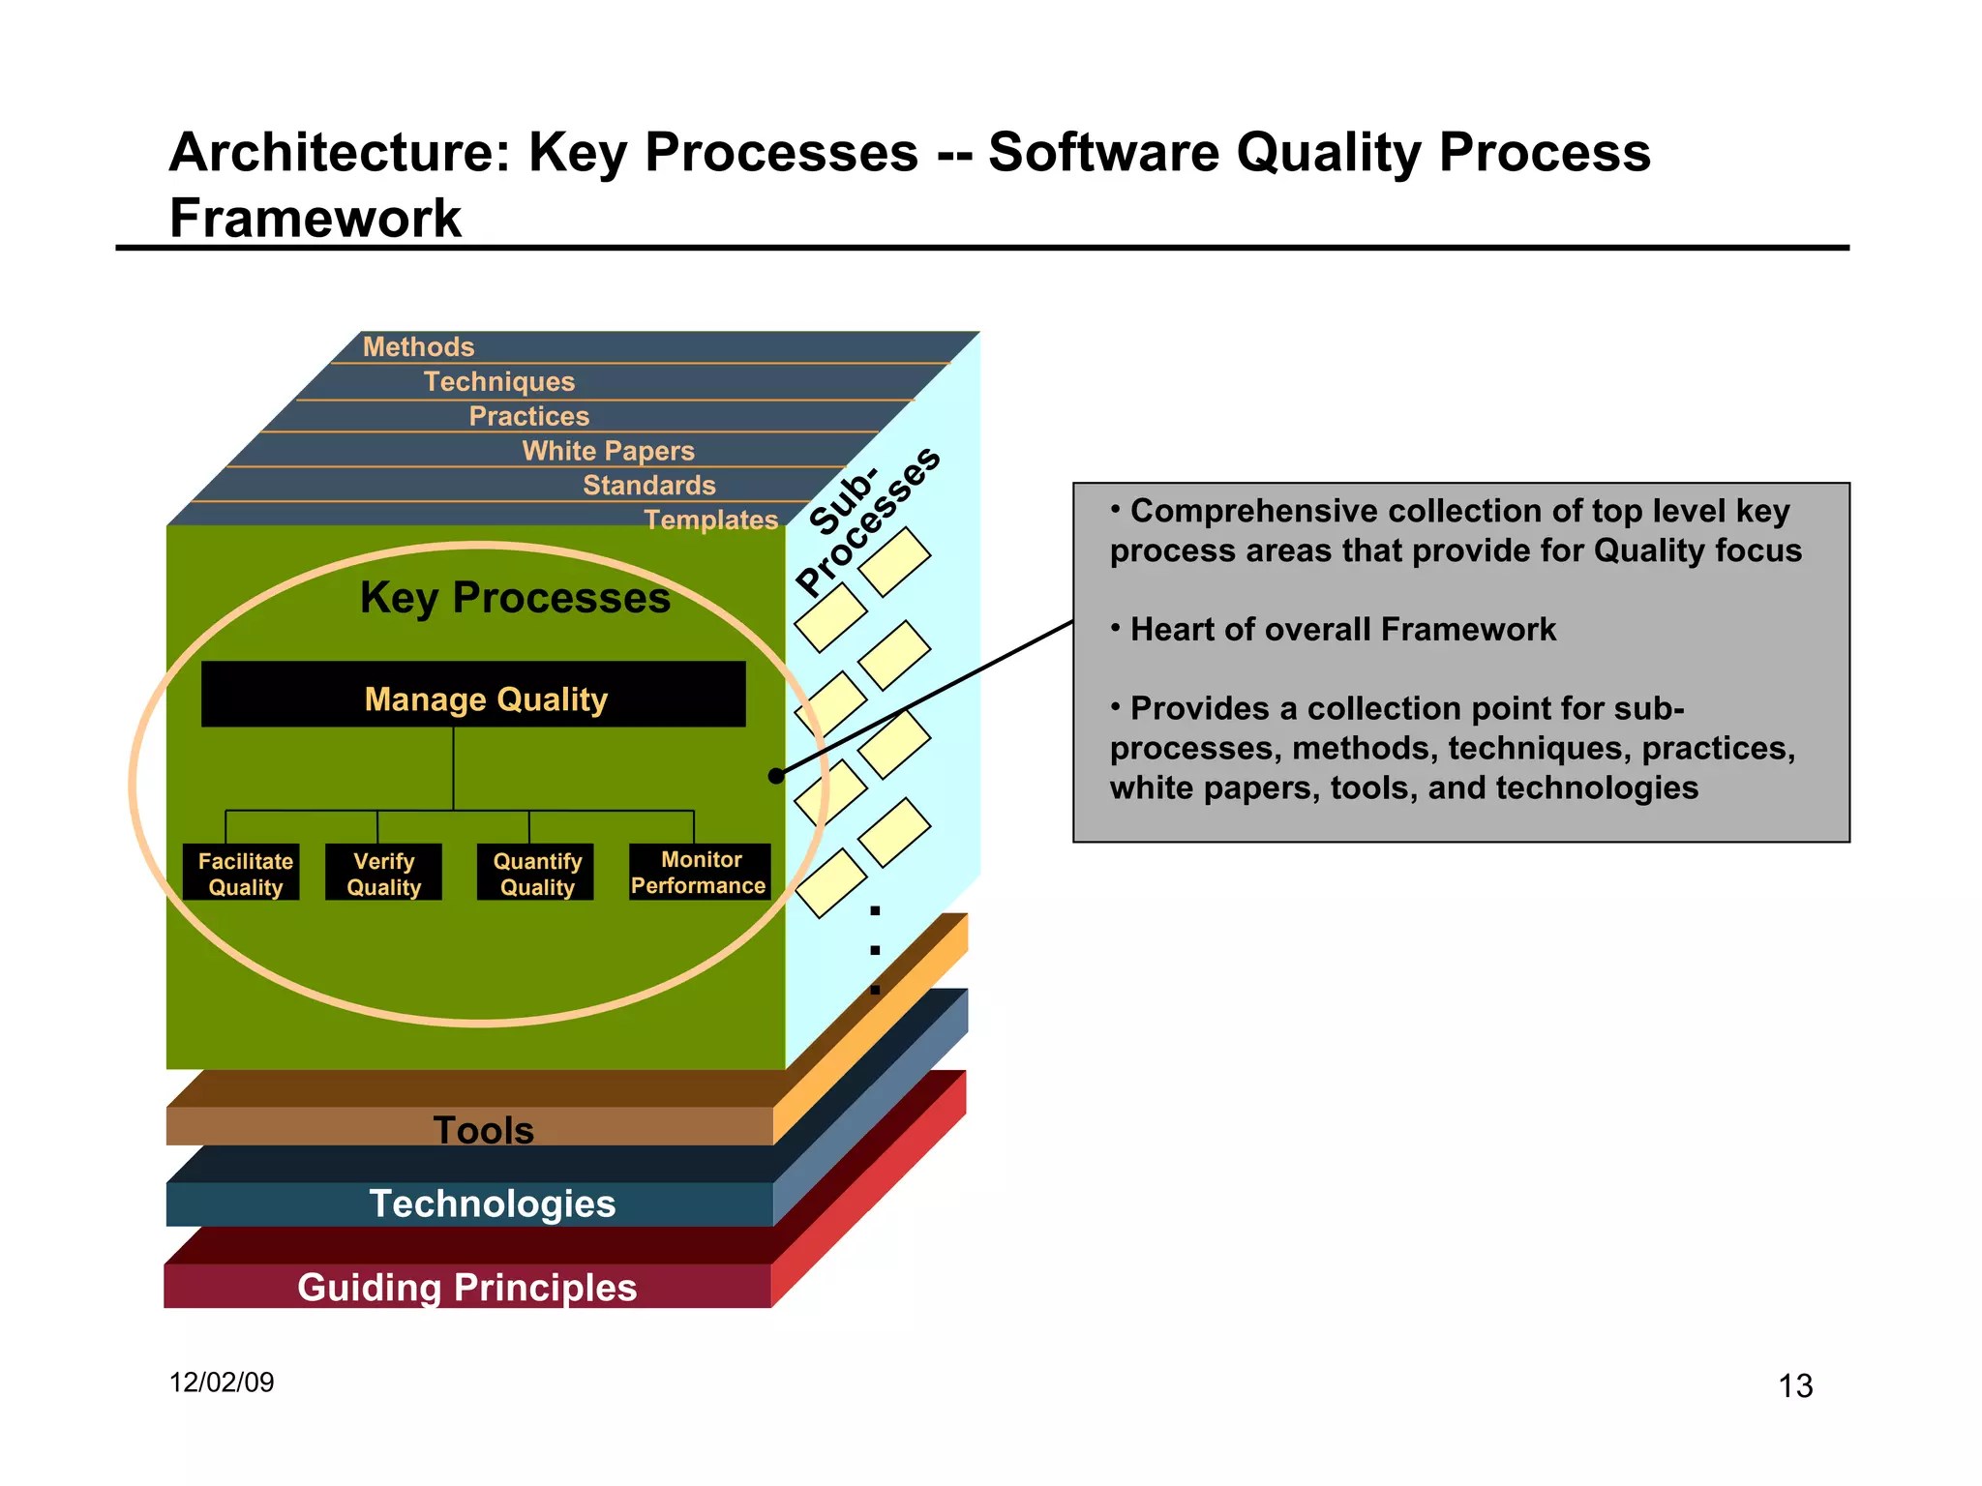Click the Standards layer label
The width and height of the screenshot is (1982, 1486).
click(648, 485)
